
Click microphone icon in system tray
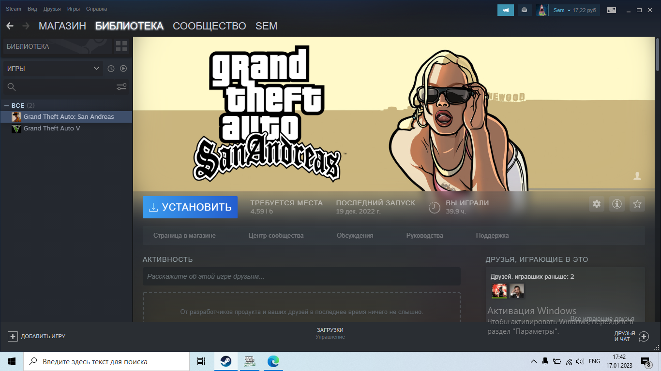pyautogui.click(x=545, y=361)
